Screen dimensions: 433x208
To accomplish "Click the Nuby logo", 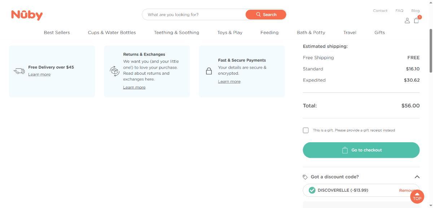I will pyautogui.click(x=27, y=15).
